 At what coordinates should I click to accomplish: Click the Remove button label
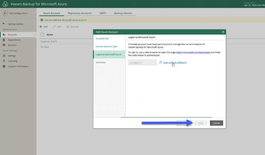75,27
